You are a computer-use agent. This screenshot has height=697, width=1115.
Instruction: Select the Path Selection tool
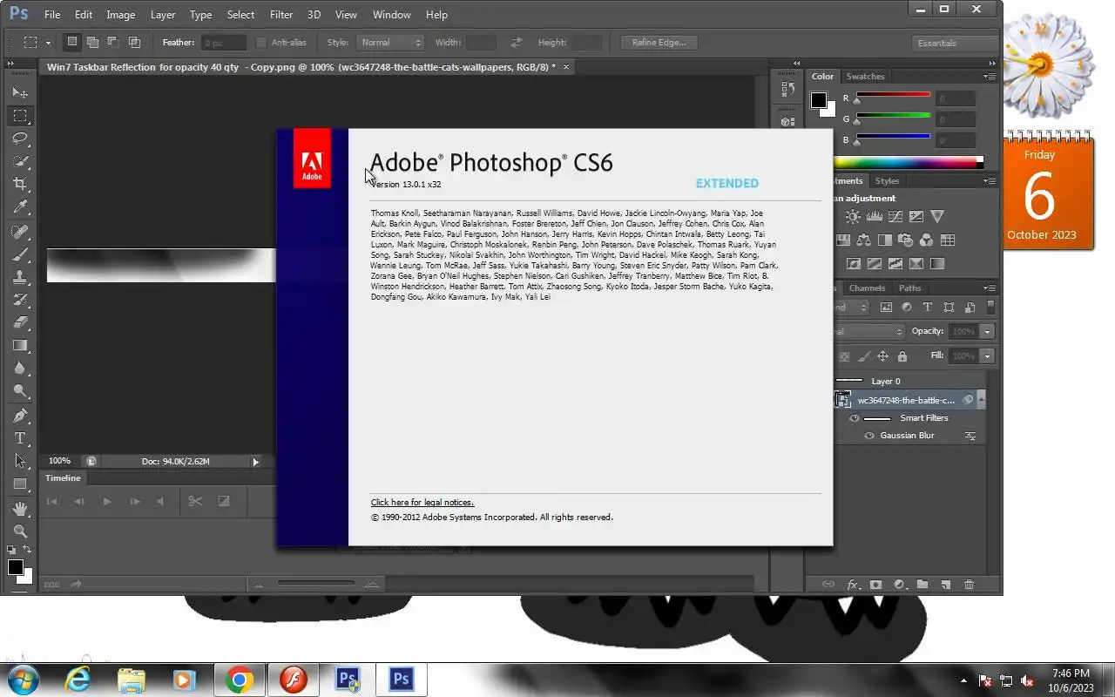click(x=20, y=461)
